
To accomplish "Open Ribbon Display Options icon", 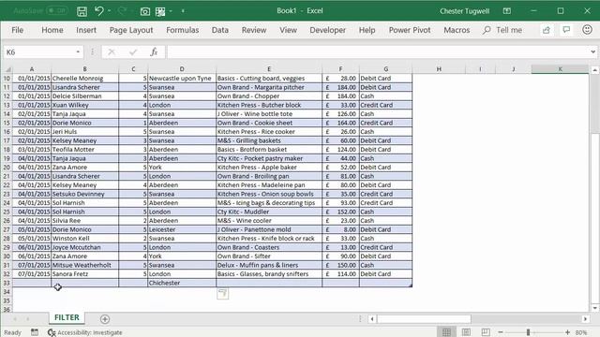I will click(506, 11).
